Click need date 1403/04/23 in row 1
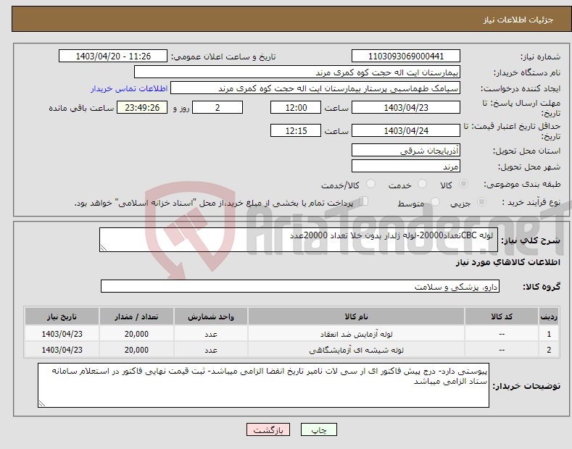This screenshot has height=449, width=572. (x=62, y=334)
